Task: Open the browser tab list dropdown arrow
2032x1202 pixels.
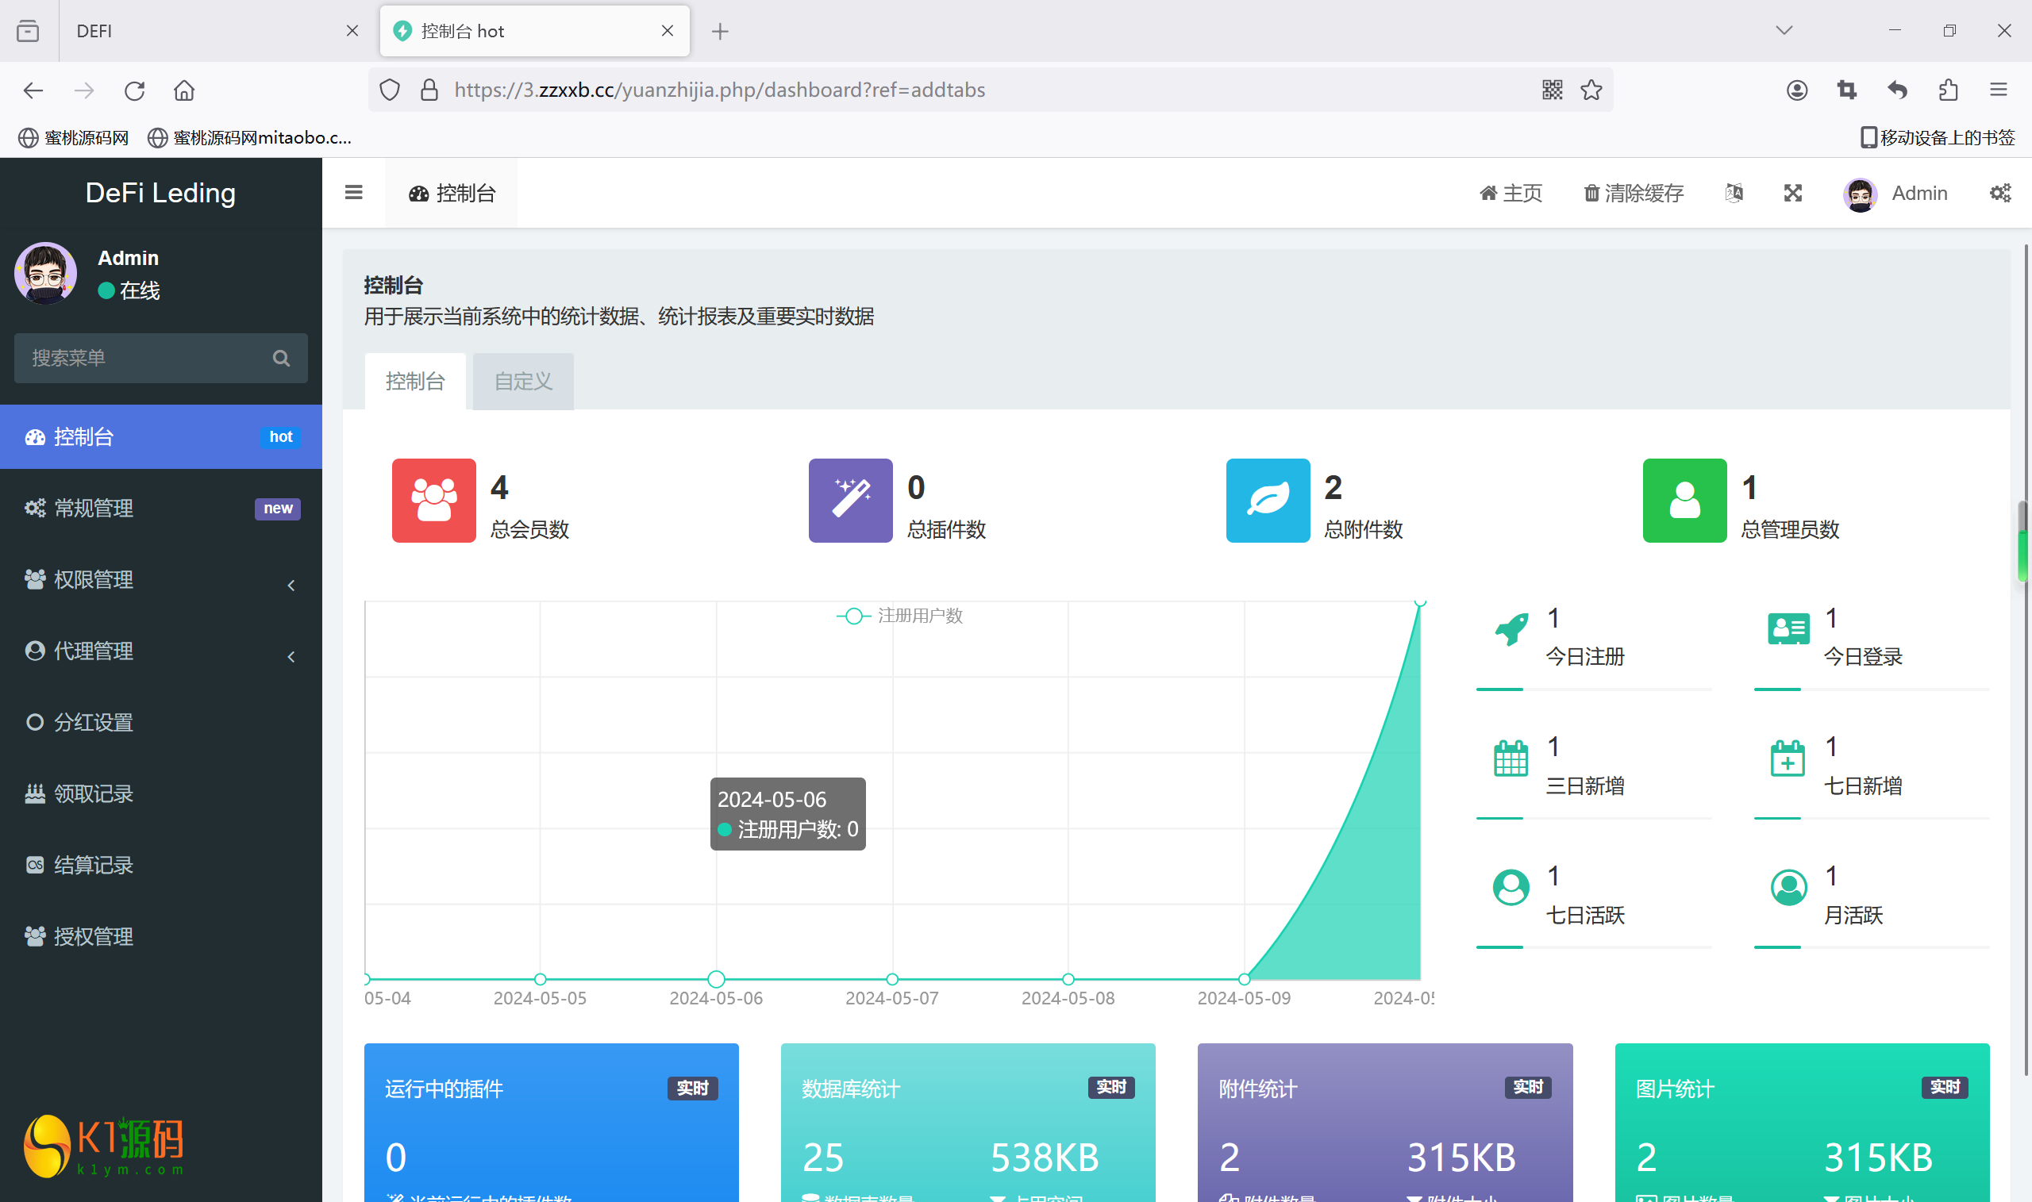Action: click(x=1784, y=31)
